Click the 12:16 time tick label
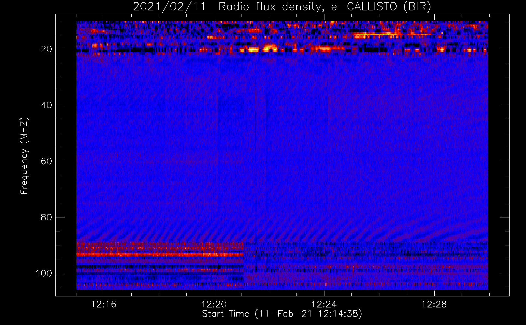 [104, 305]
